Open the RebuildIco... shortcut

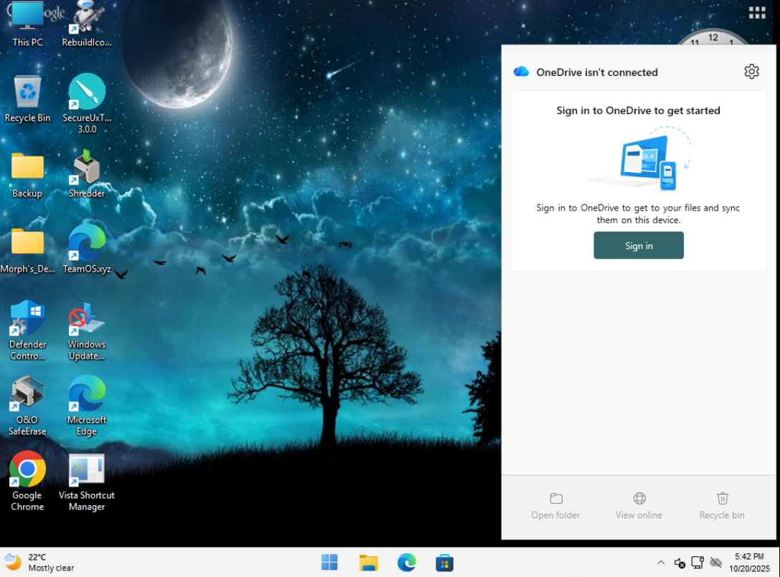pos(87,24)
